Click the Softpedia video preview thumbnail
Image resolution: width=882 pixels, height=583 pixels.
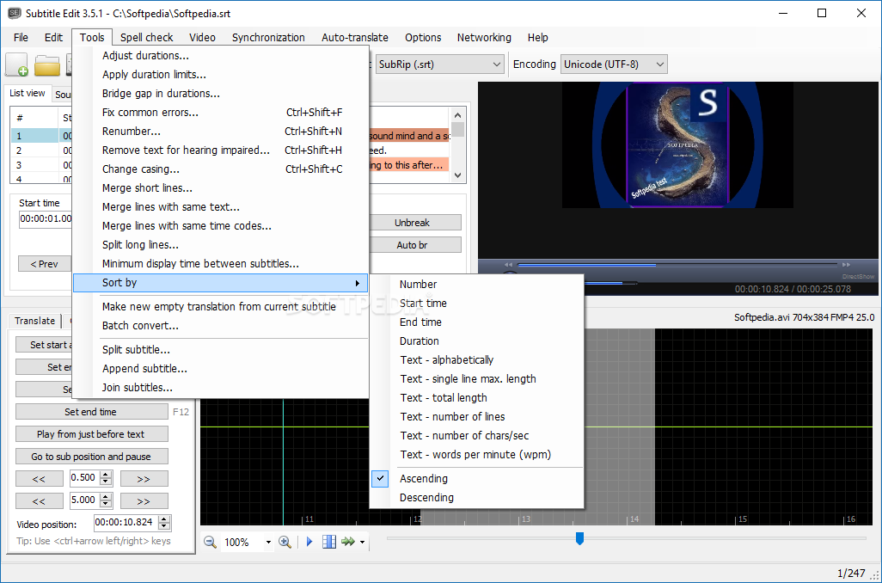[677, 145]
